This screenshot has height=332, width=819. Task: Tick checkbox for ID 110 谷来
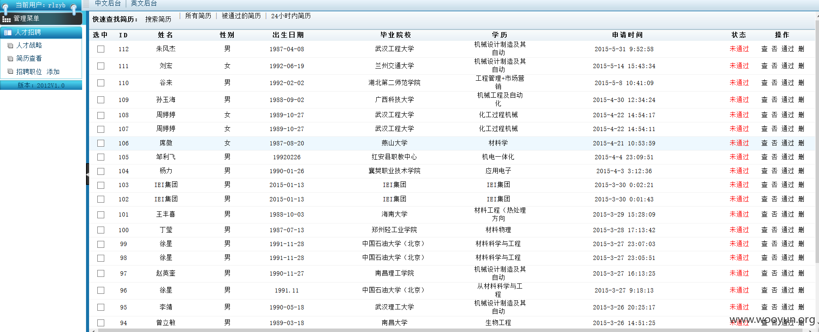coord(101,83)
